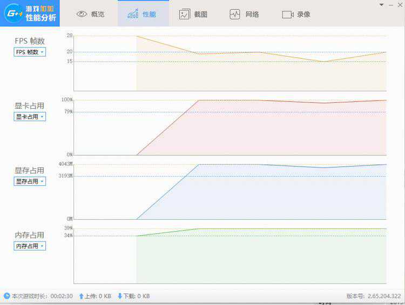Click the eye icon for 概览
The image size is (405, 305).
(x=82, y=14)
